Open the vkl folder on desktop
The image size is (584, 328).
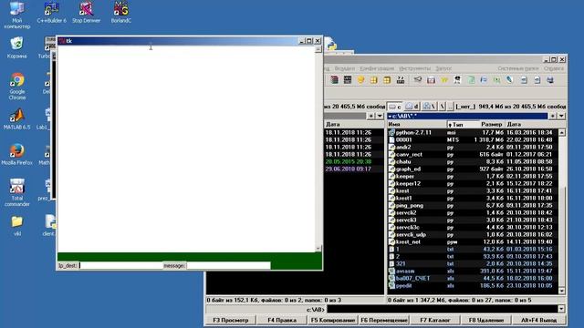(16, 226)
